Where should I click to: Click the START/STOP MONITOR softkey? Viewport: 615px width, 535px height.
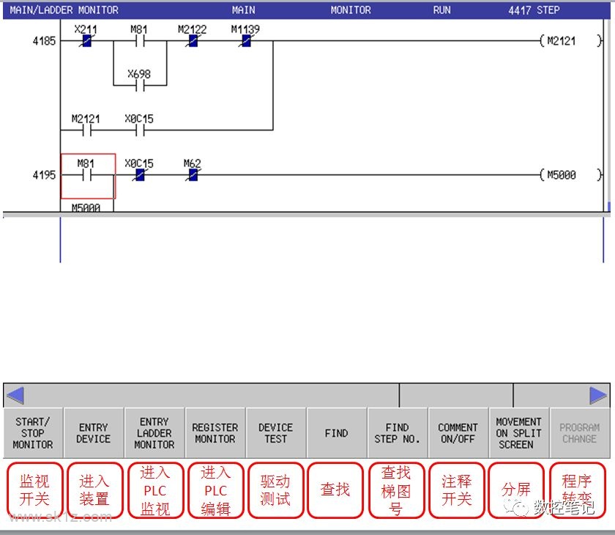pos(33,432)
